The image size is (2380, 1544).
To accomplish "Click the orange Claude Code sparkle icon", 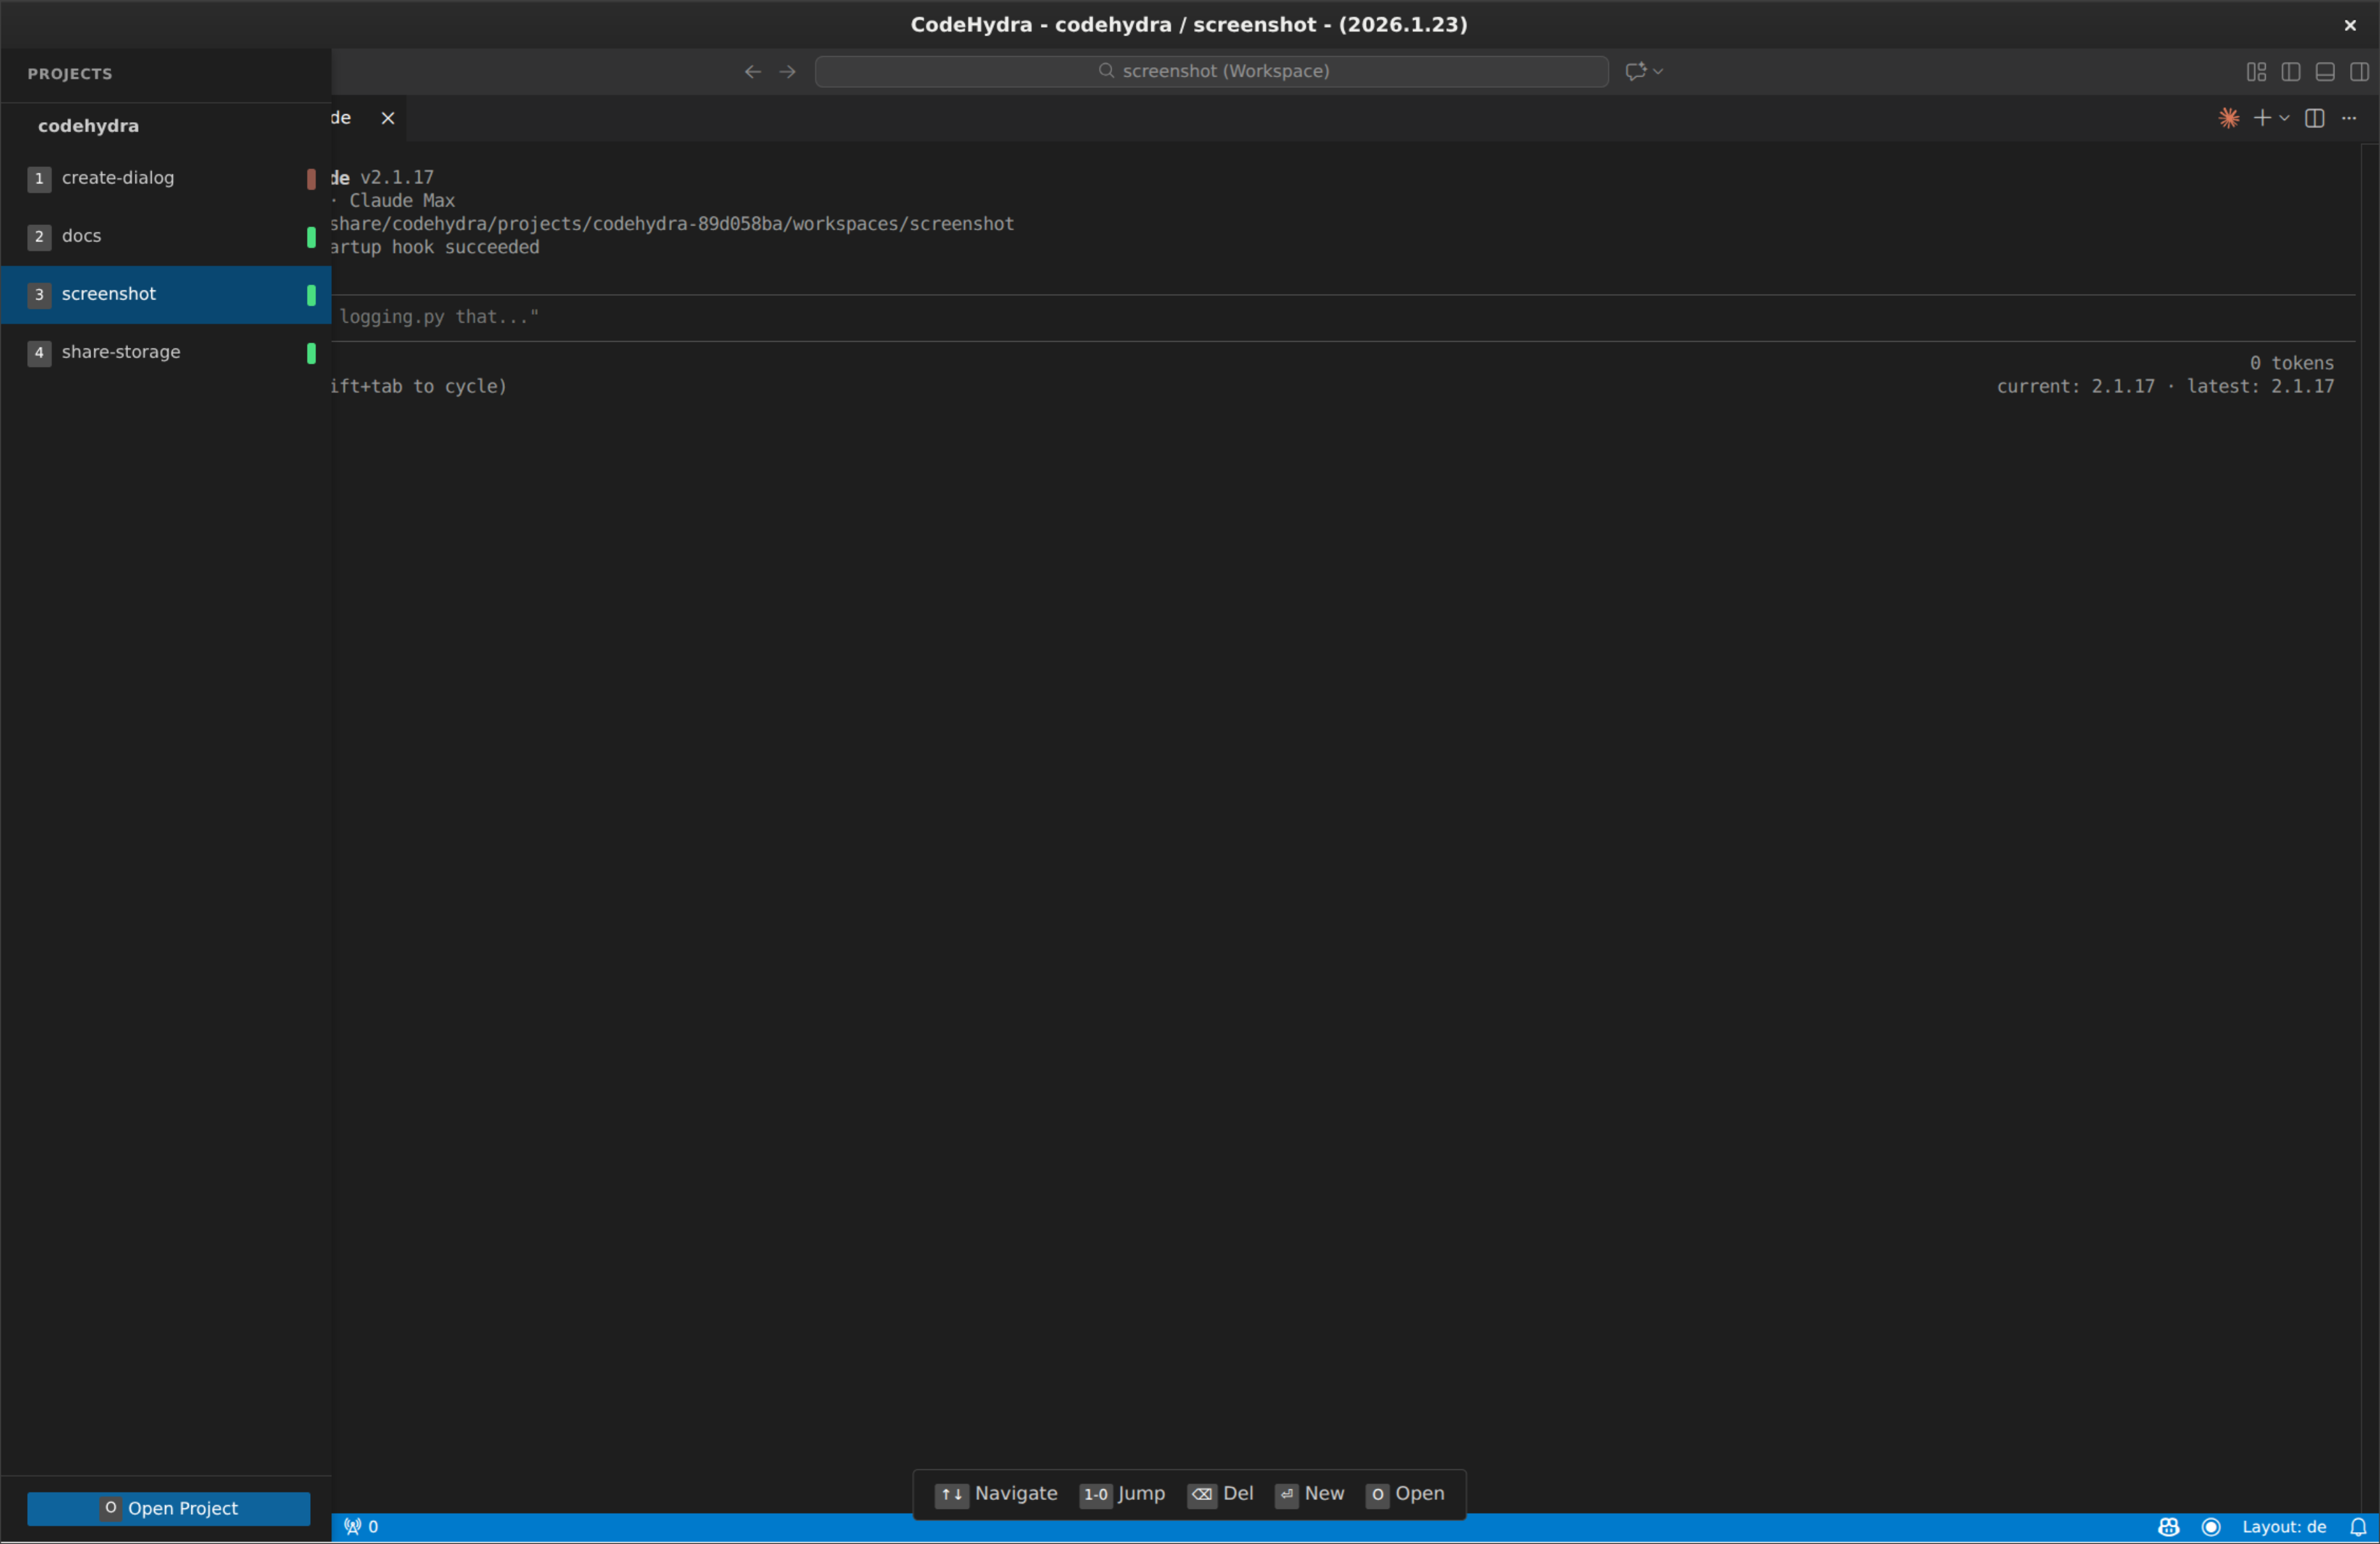I will [x=2228, y=118].
